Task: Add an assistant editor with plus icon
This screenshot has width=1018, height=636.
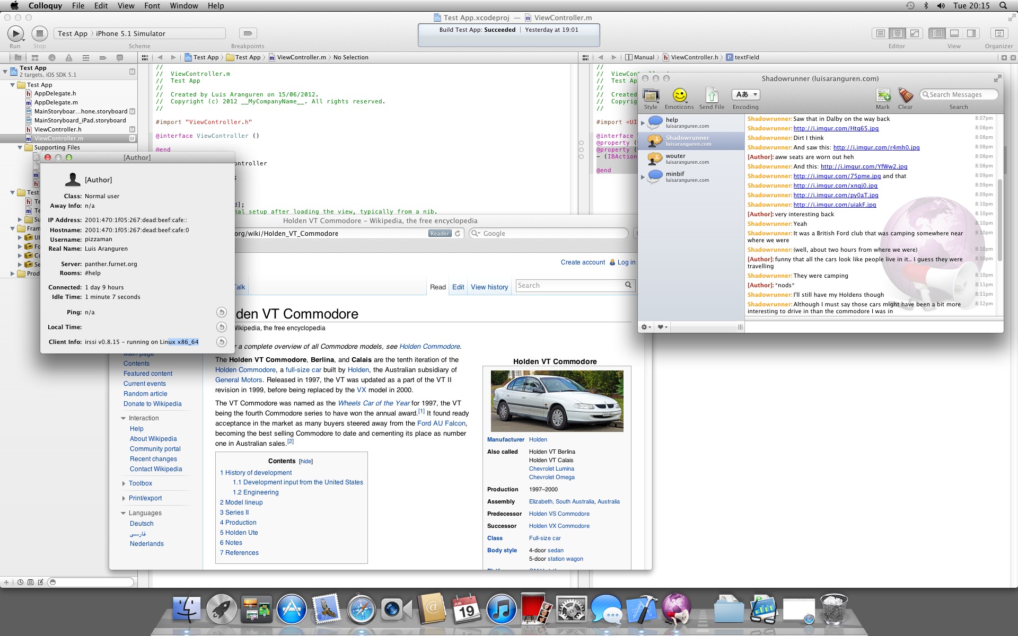Action: coord(1004,57)
